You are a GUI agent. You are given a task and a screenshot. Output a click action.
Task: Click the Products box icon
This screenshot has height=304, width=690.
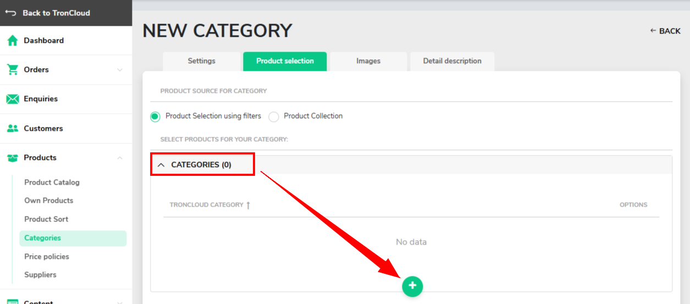12,158
